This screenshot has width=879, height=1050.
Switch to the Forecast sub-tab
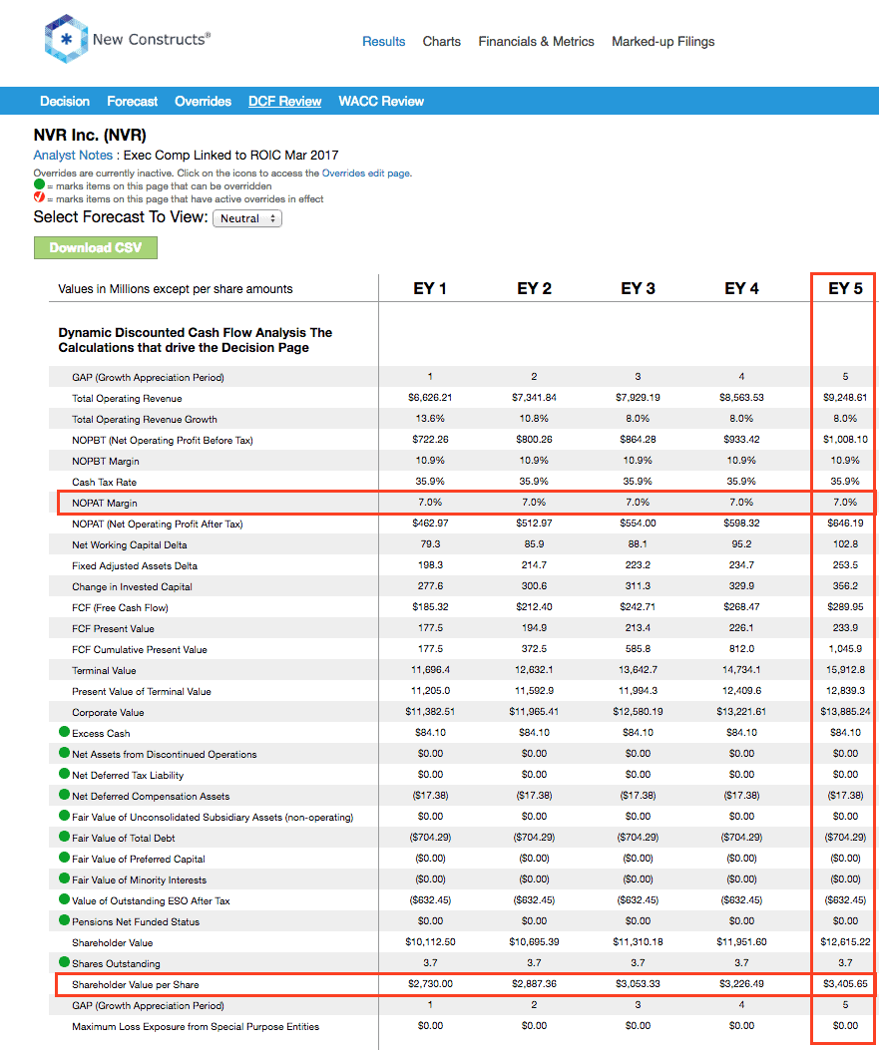(132, 101)
